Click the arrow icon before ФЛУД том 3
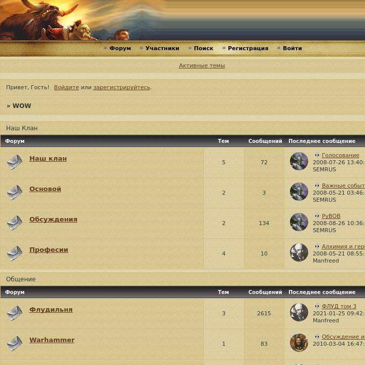This screenshot has height=365, width=365. point(317,306)
